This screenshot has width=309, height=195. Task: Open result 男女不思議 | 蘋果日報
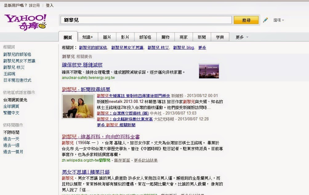86,172
